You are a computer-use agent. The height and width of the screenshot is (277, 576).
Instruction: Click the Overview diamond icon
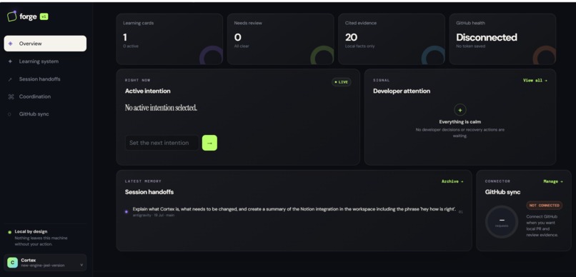point(10,44)
